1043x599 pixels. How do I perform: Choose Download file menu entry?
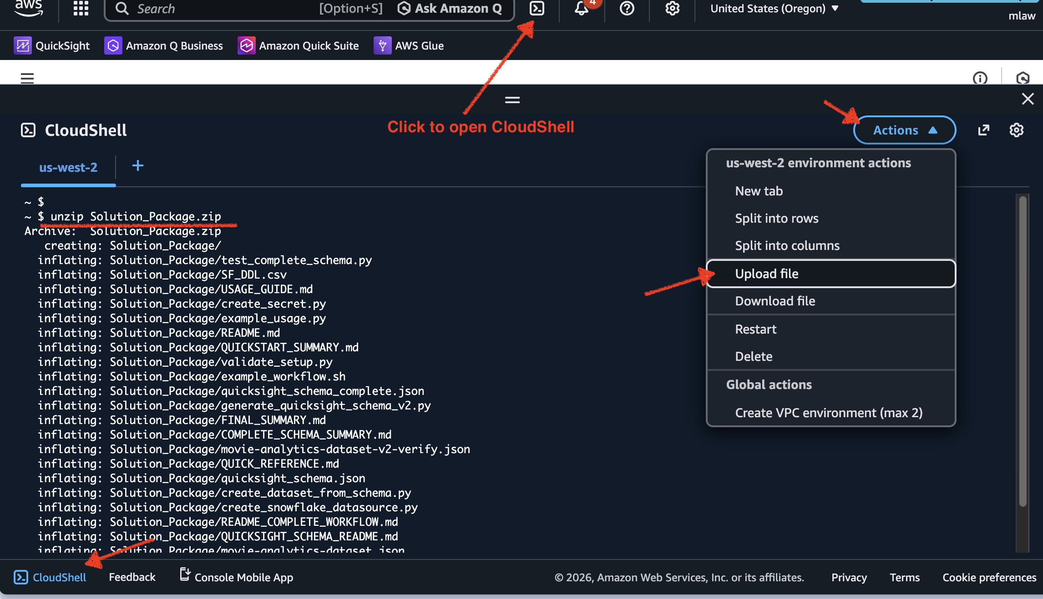pos(775,301)
